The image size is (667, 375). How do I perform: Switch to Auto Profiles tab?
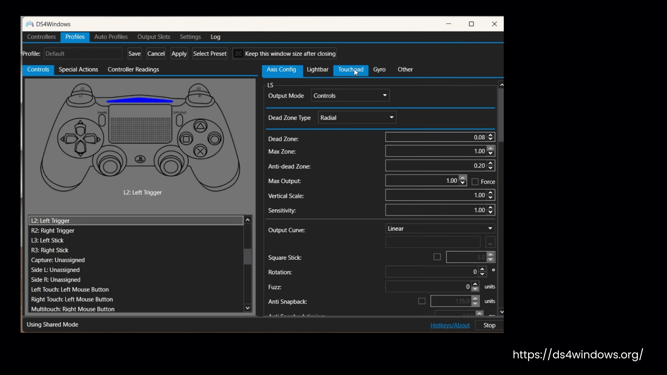coord(111,37)
